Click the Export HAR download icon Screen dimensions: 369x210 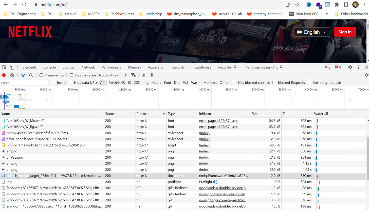[152, 75]
